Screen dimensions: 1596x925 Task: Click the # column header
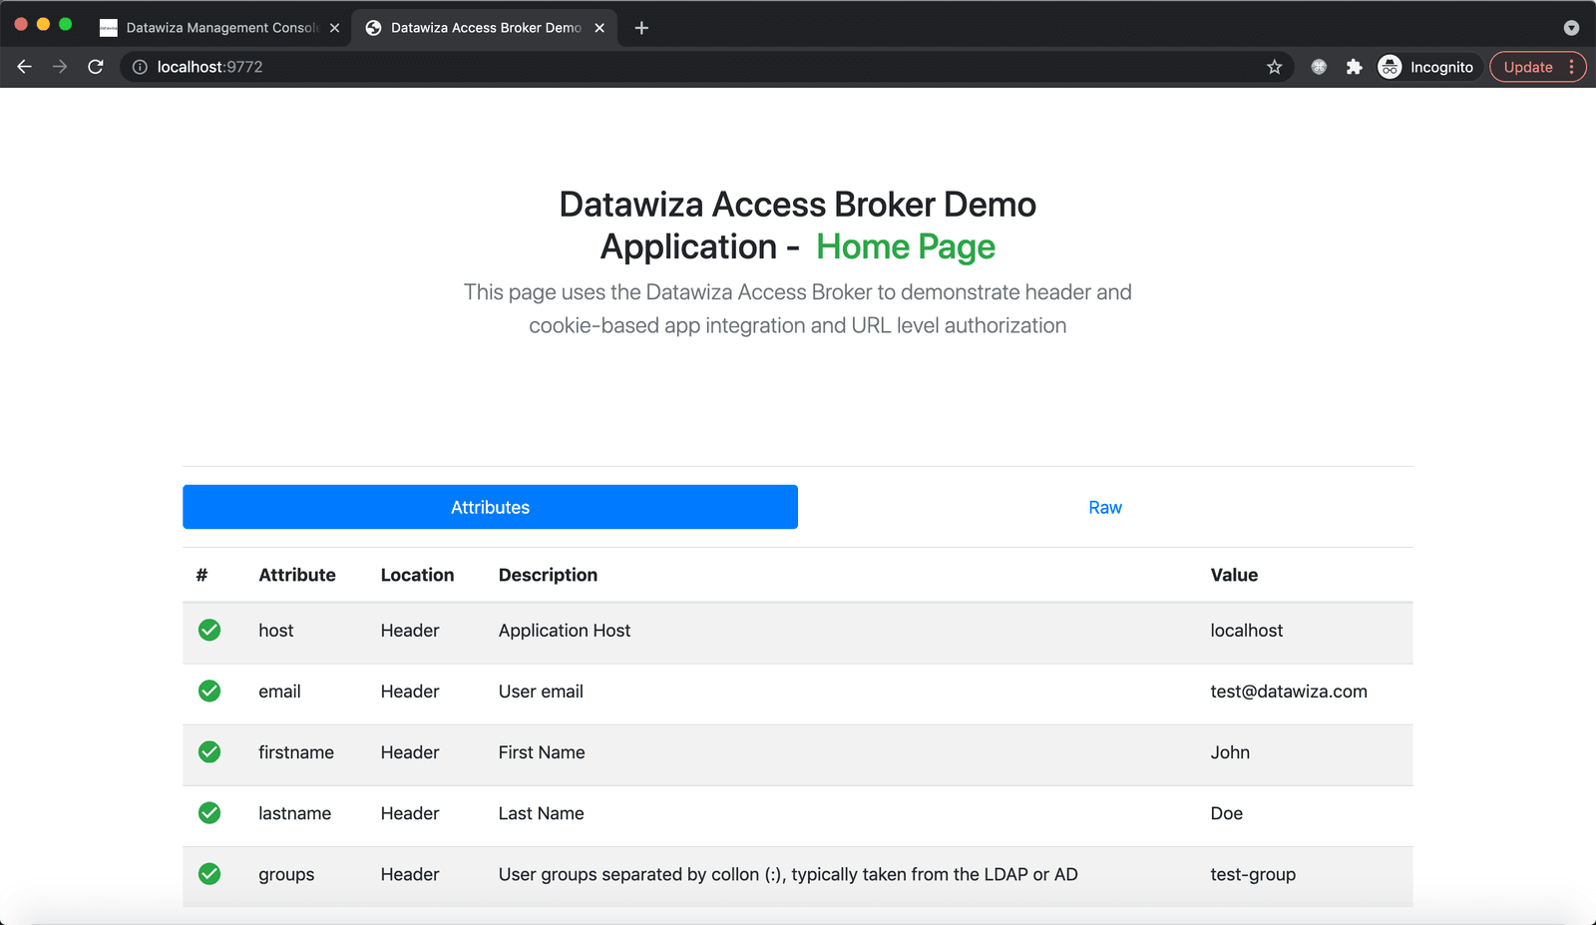[x=201, y=575]
